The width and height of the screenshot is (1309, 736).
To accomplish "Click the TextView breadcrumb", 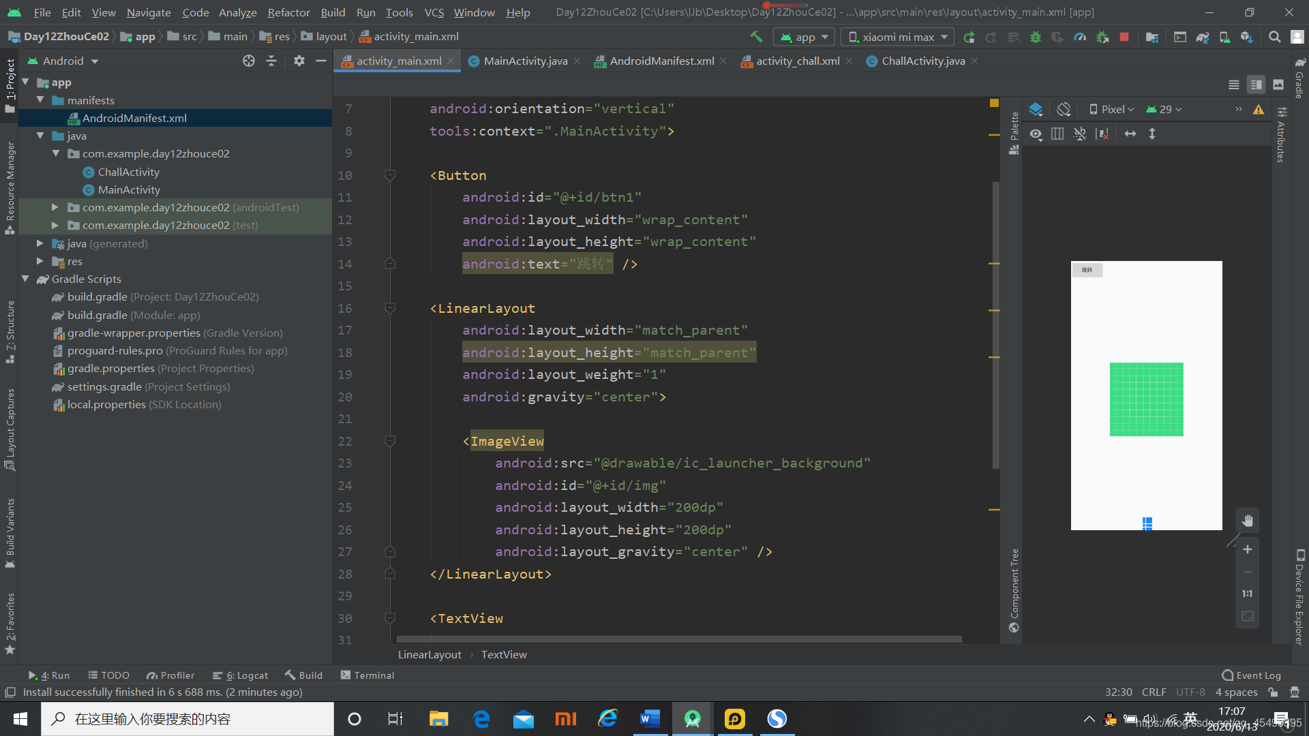I will (504, 654).
